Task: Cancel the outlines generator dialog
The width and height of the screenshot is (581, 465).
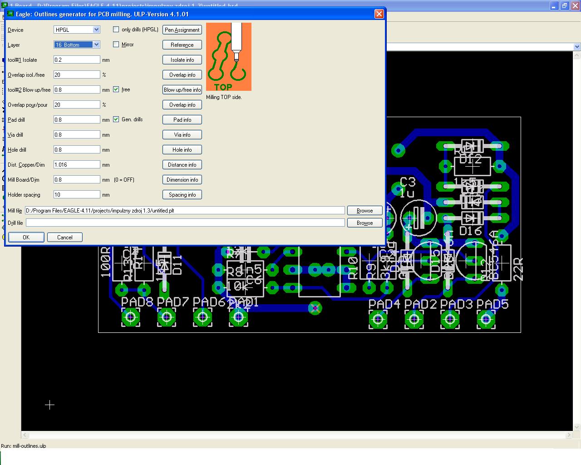Action: tap(64, 237)
